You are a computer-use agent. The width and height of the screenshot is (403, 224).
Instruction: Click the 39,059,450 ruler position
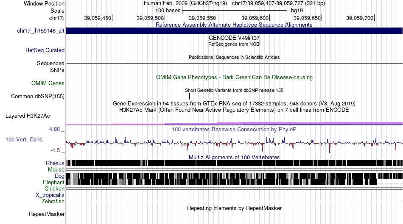point(98,18)
